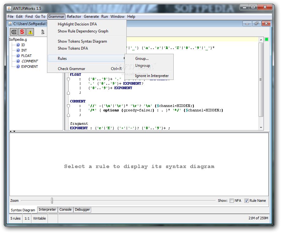Image resolution: width=281 pixels, height=233 pixels.
Task: Click the green status indicator square
Action: [x=266, y=39]
